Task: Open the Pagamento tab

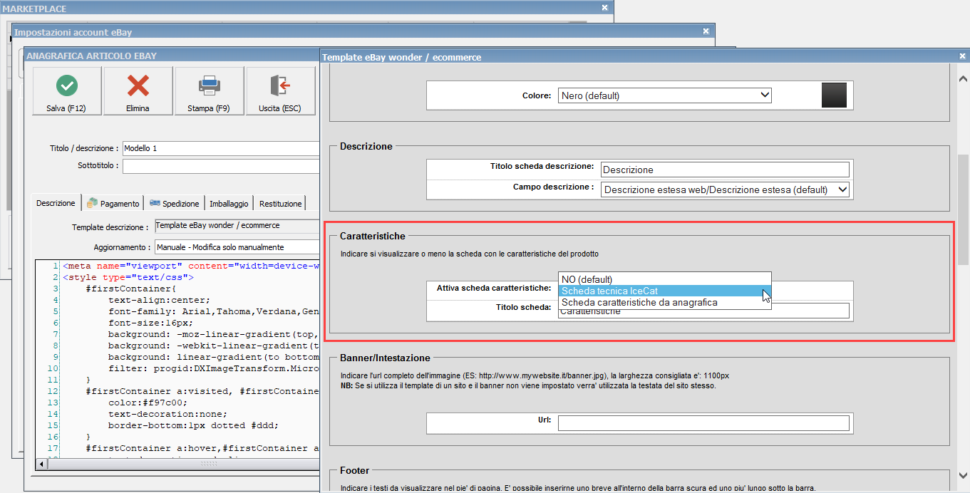Action: click(113, 203)
